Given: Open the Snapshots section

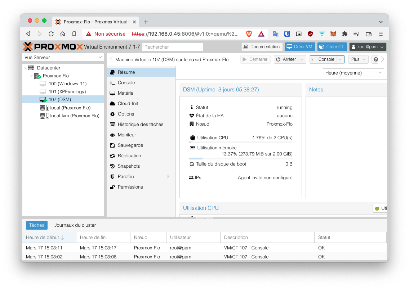Looking at the screenshot, I should coord(141,166).
